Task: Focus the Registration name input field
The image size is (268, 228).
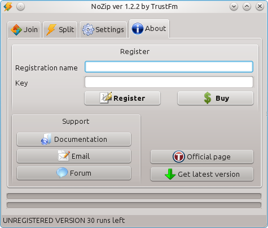Action: click(169, 67)
